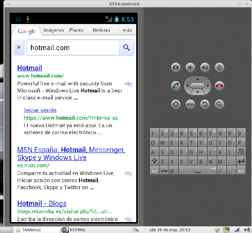Click the emulator camera button
The height and width of the screenshot is (233, 252).
(176, 68)
